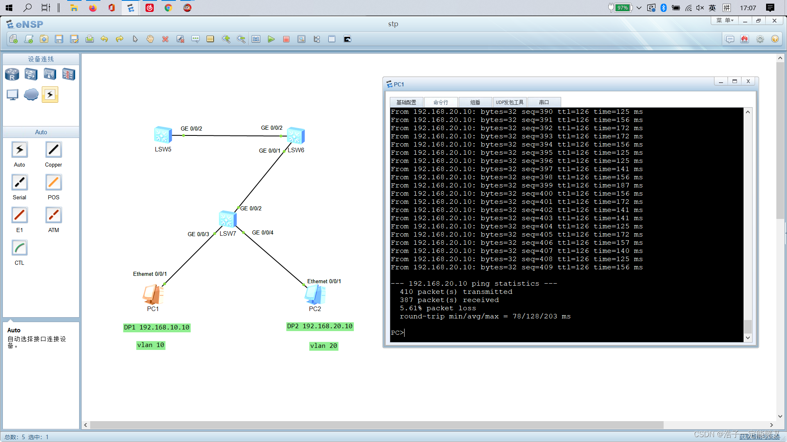The height and width of the screenshot is (442, 787).
Task: Expand the system tray hidden icons chevron
Action: click(639, 8)
